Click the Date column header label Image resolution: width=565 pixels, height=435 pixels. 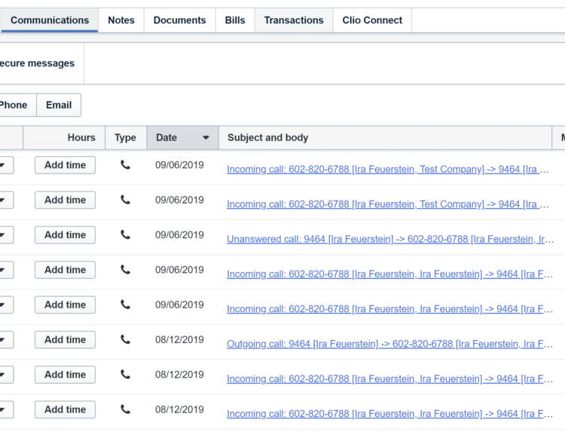166,137
